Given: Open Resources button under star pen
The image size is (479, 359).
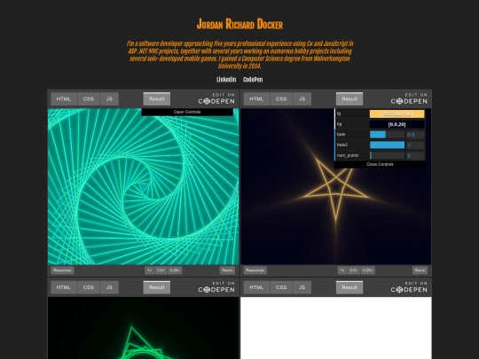Looking at the screenshot, I should (255, 270).
